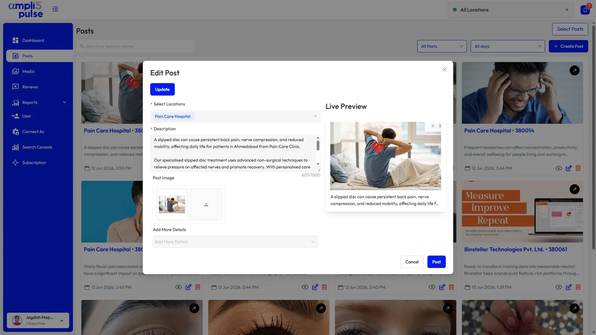Open the All Locations dropdown in the header

coord(510,10)
